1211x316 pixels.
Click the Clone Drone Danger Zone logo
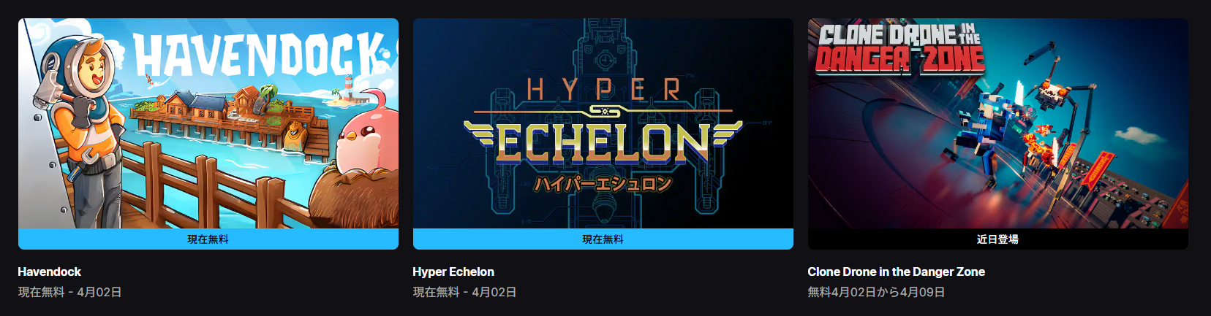coord(899,48)
